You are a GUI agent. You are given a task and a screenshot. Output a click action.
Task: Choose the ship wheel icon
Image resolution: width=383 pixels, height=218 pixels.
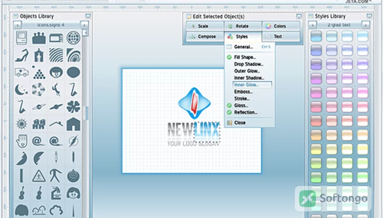pos(22,124)
